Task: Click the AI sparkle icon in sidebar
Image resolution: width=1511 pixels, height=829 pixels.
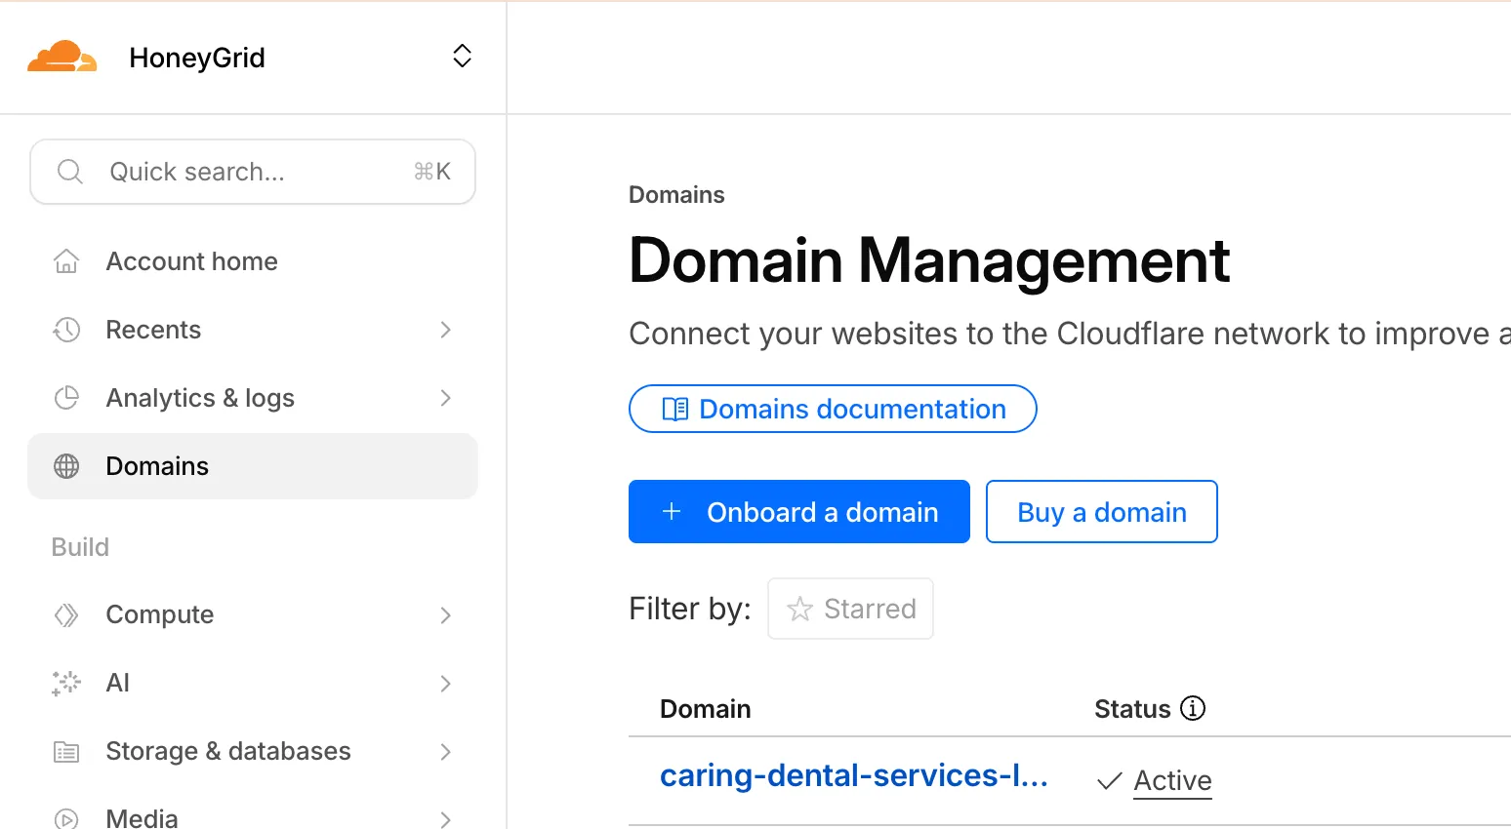Action: [65, 683]
